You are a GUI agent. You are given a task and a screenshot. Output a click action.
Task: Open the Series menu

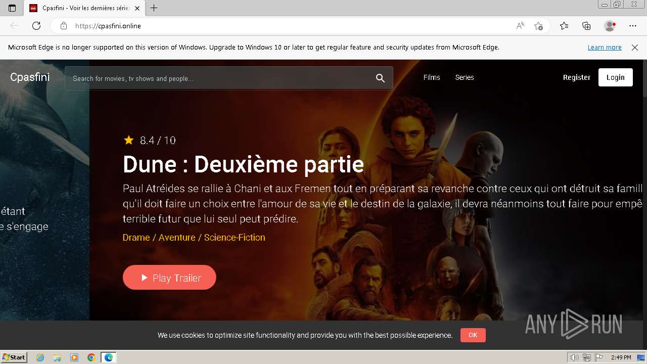(465, 77)
